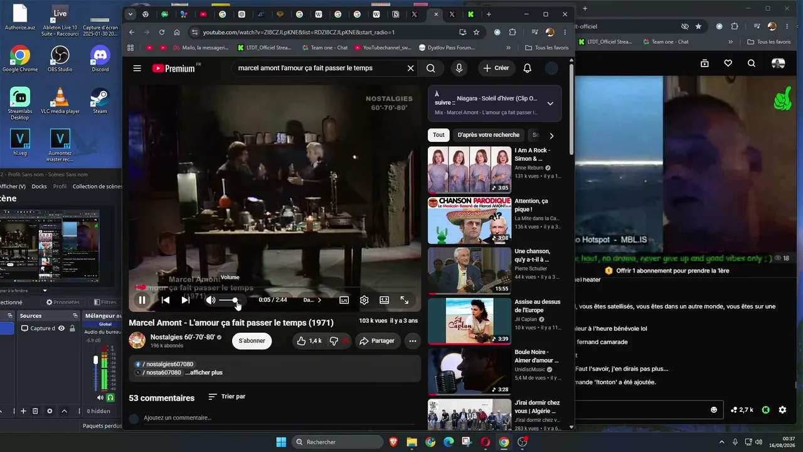Toggle subtitles in the YouTube player
This screenshot has height=452, width=803.
tap(344, 300)
